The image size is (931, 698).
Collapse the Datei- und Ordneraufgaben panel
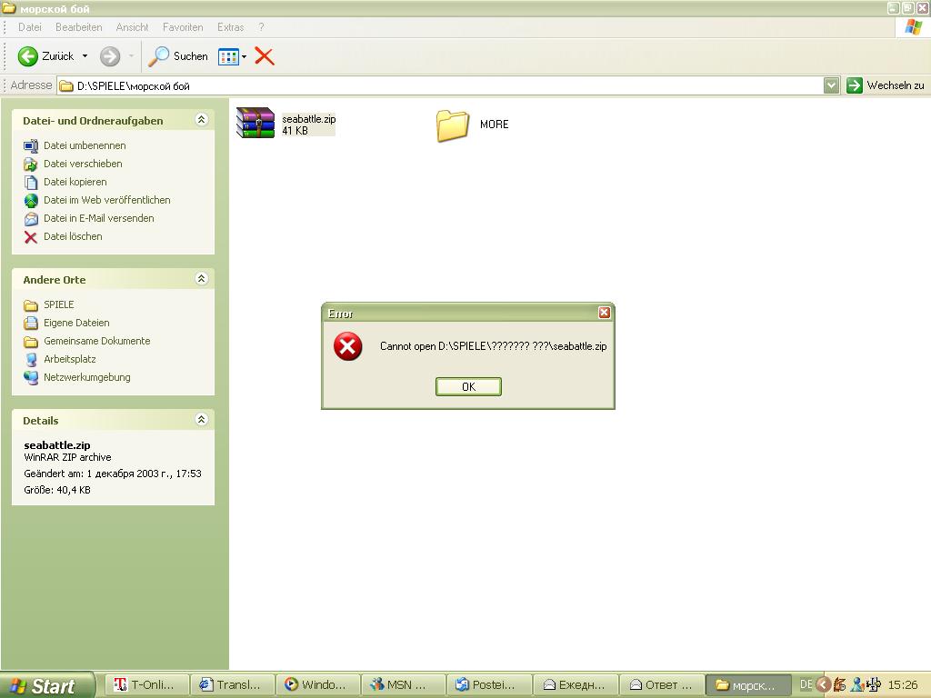pos(201,120)
